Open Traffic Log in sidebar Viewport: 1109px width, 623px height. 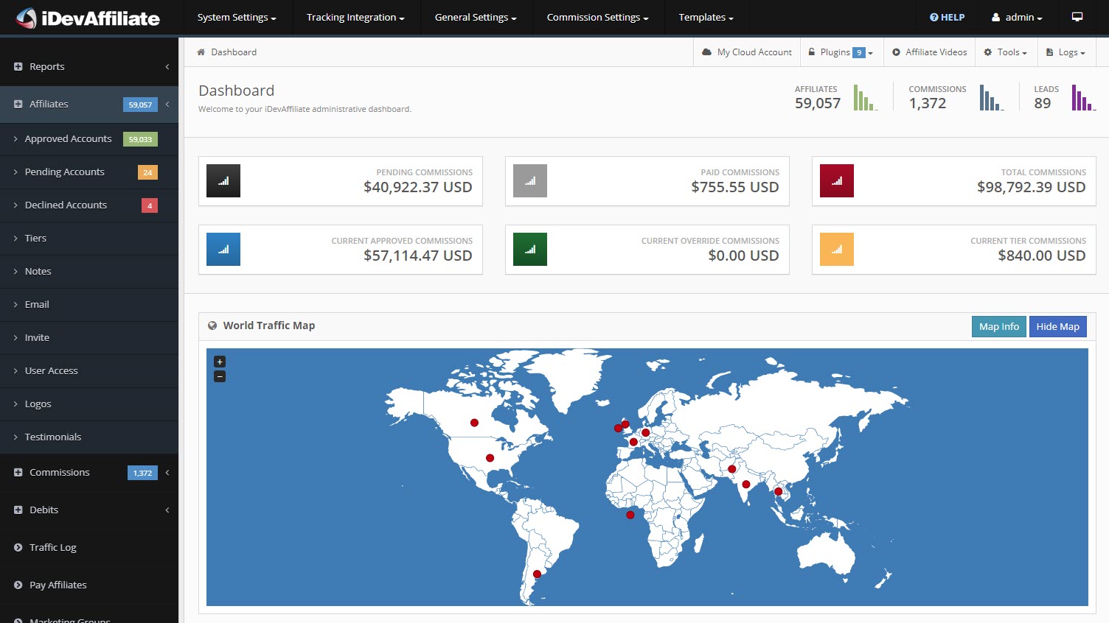coord(89,548)
